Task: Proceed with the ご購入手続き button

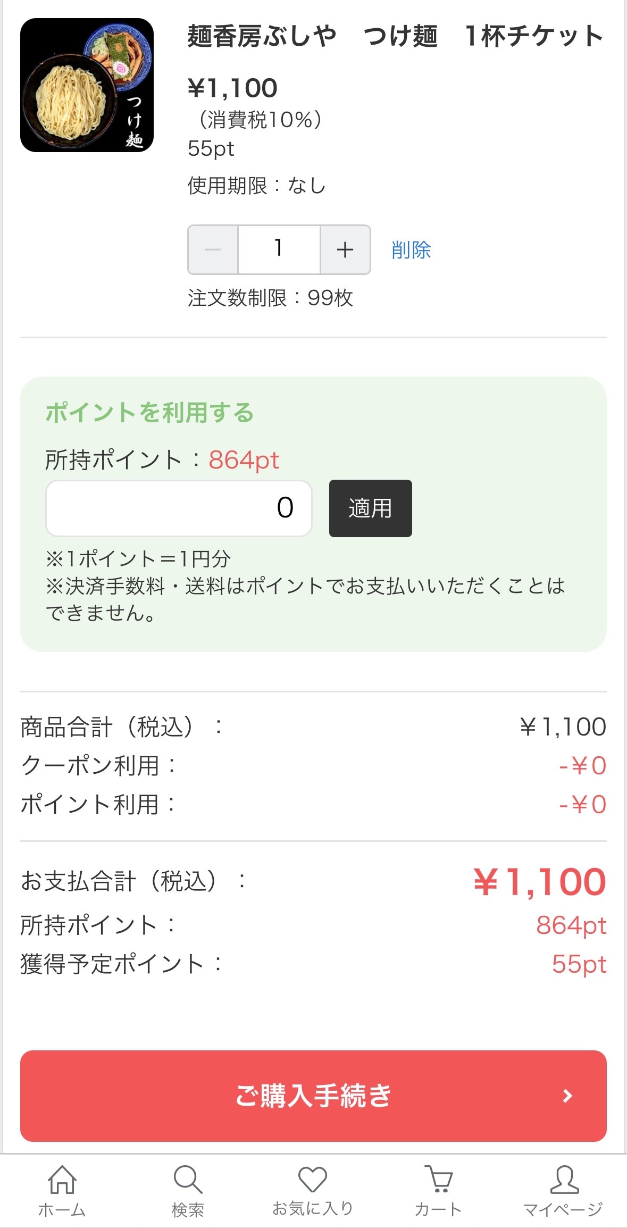Action: click(313, 1096)
